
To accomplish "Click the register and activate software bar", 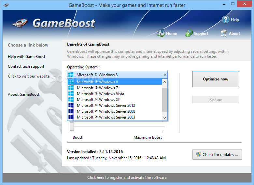I will (x=127, y=178).
